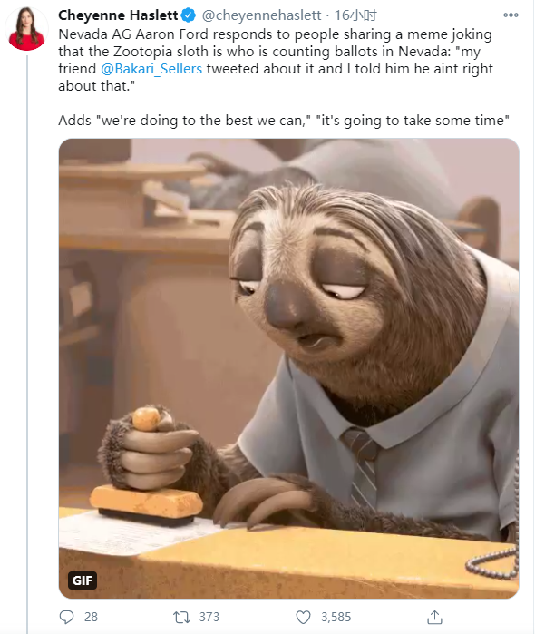Open the tweet timestamp 16小时

(355, 15)
